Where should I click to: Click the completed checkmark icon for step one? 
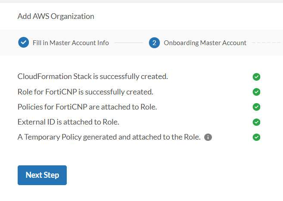(x=23, y=43)
